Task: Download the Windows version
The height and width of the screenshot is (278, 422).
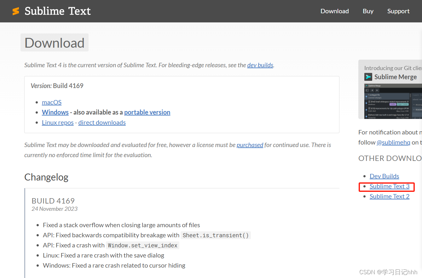Action: (55, 112)
